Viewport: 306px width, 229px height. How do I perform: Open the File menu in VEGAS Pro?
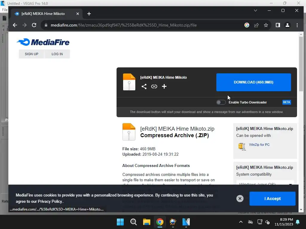[x=5, y=10]
